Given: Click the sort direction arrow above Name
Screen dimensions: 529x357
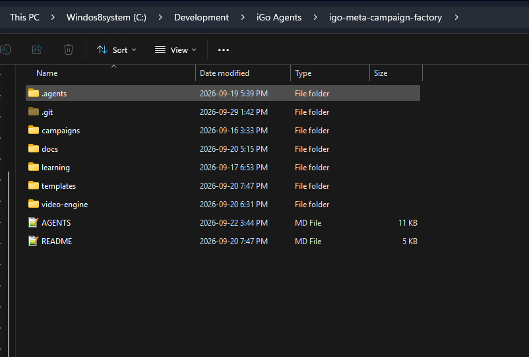Looking at the screenshot, I should [x=113, y=67].
